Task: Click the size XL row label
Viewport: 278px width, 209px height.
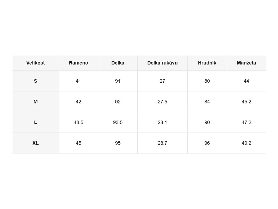Action: tap(36, 143)
